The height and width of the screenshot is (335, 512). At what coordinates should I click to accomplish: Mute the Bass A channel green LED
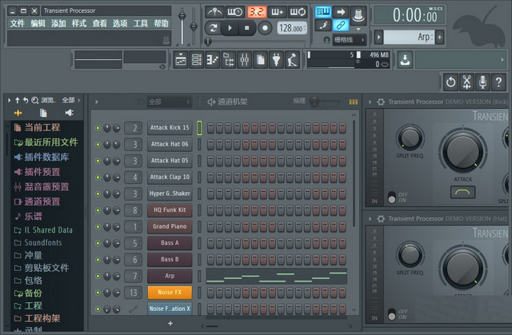[98, 243]
